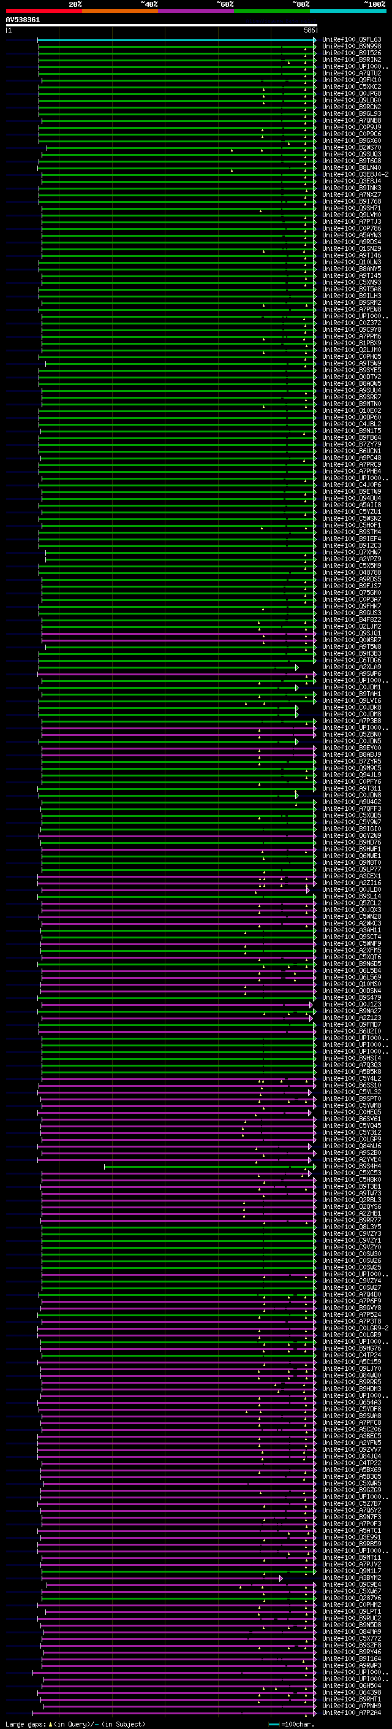
Task: Click hit label UniRef100_A9TI46
Action: (352, 255)
